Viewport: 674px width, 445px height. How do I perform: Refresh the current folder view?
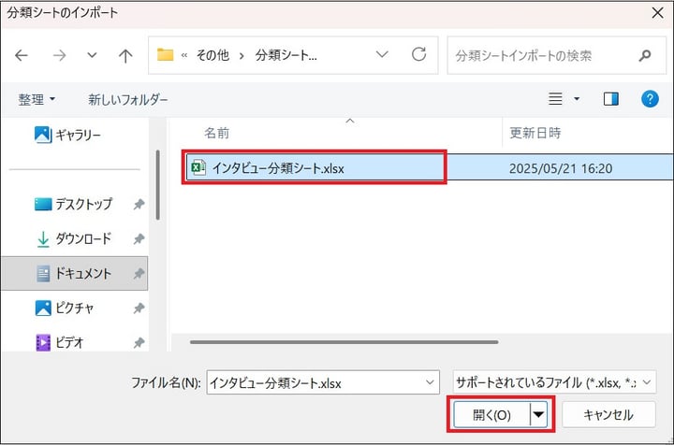(418, 55)
